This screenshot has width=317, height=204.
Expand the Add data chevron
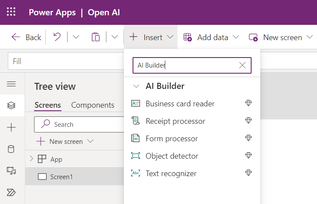(x=236, y=37)
